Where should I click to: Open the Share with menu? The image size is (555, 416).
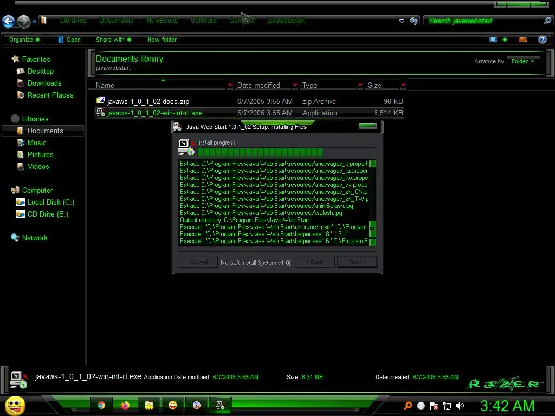113,40
